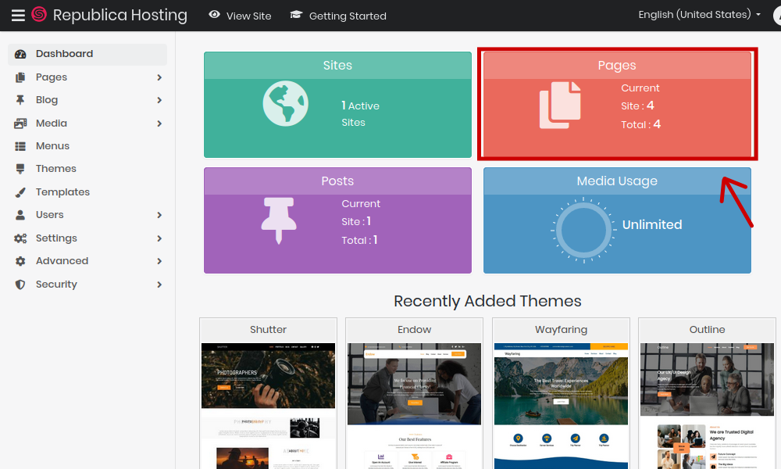The width and height of the screenshot is (781, 469).
Task: Click the graduation cap Getting Started icon
Action: point(296,15)
